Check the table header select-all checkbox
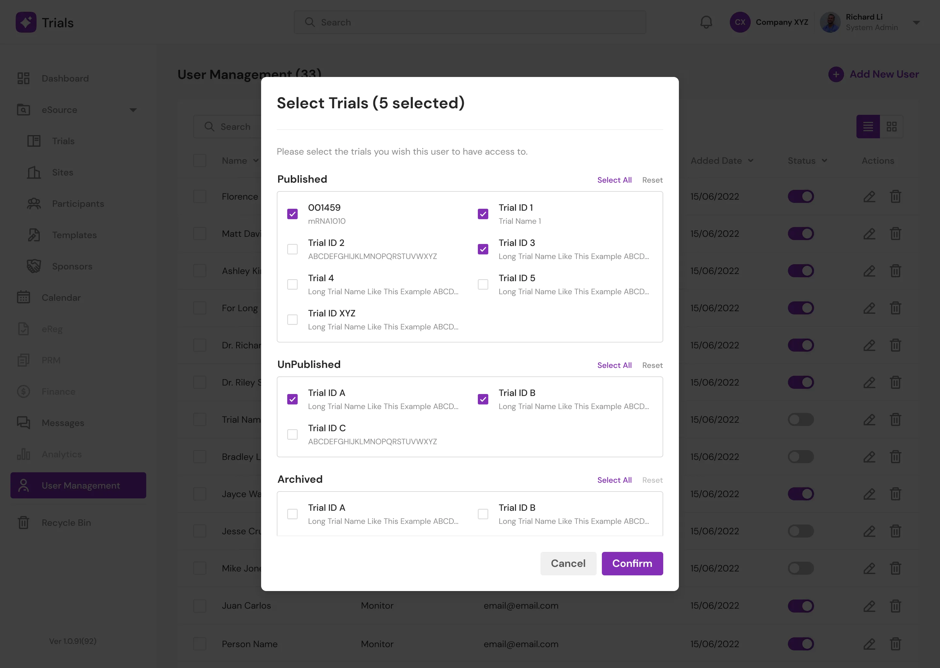Screen dimensions: 940x668 click(200, 160)
